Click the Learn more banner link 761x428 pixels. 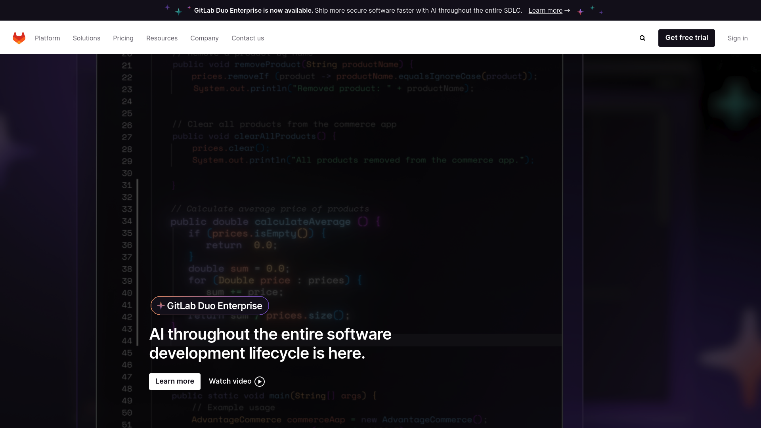tap(545, 10)
